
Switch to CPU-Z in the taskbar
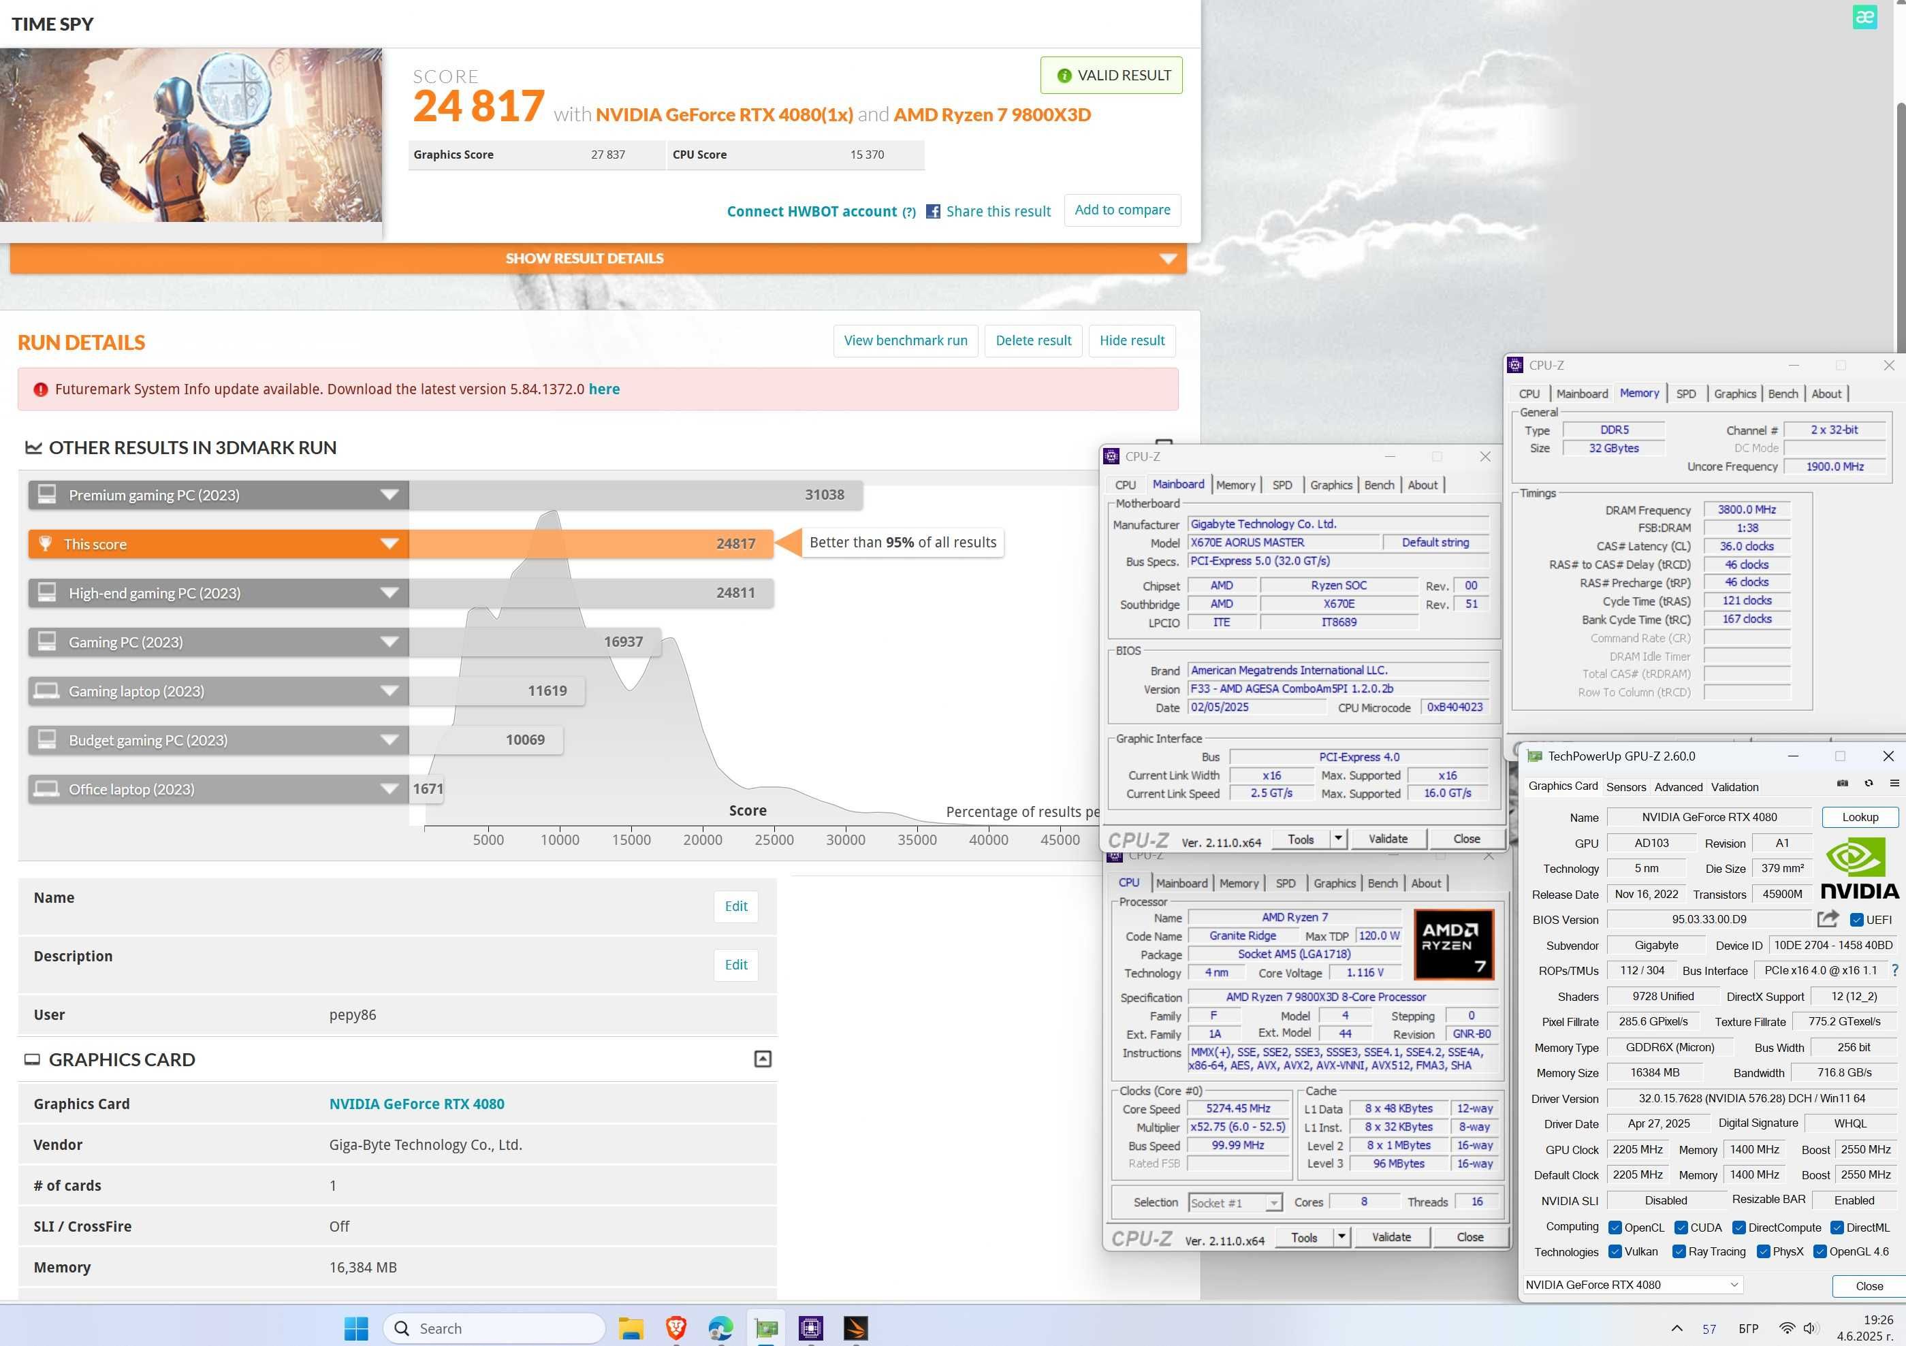coord(810,1328)
